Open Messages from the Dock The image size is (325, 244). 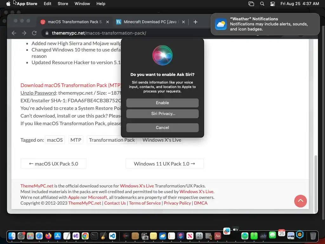point(272,235)
